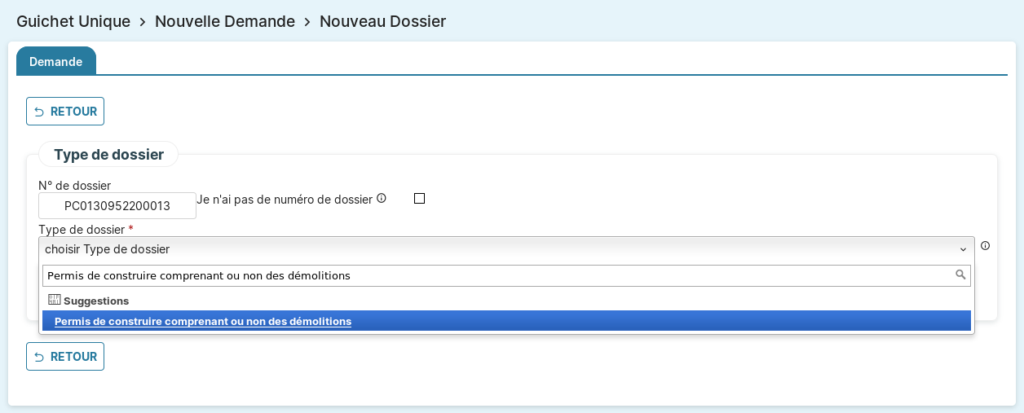Image resolution: width=1024 pixels, height=413 pixels.
Task: Check the no dossier number checkbox
Action: [x=420, y=198]
